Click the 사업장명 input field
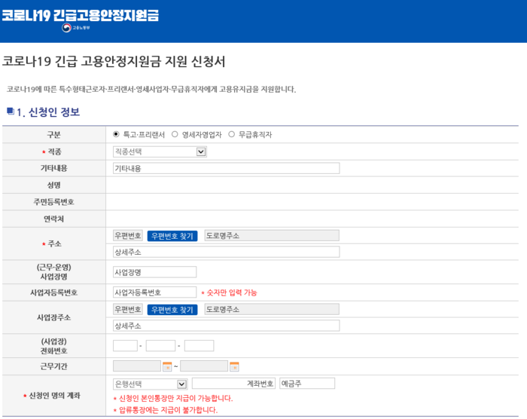Viewport: 527px width, 419px height. tap(154, 272)
